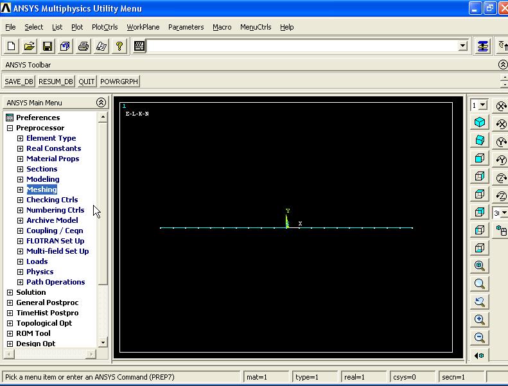Image resolution: width=508 pixels, height=386 pixels.
Task: Click Path Operations in the tree
Action: click(x=56, y=282)
